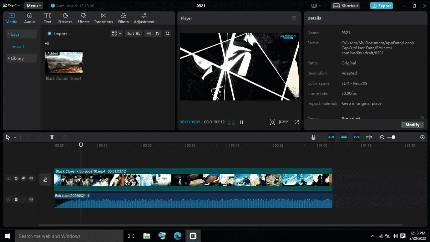Click the Undo arrow

pos(27,137)
